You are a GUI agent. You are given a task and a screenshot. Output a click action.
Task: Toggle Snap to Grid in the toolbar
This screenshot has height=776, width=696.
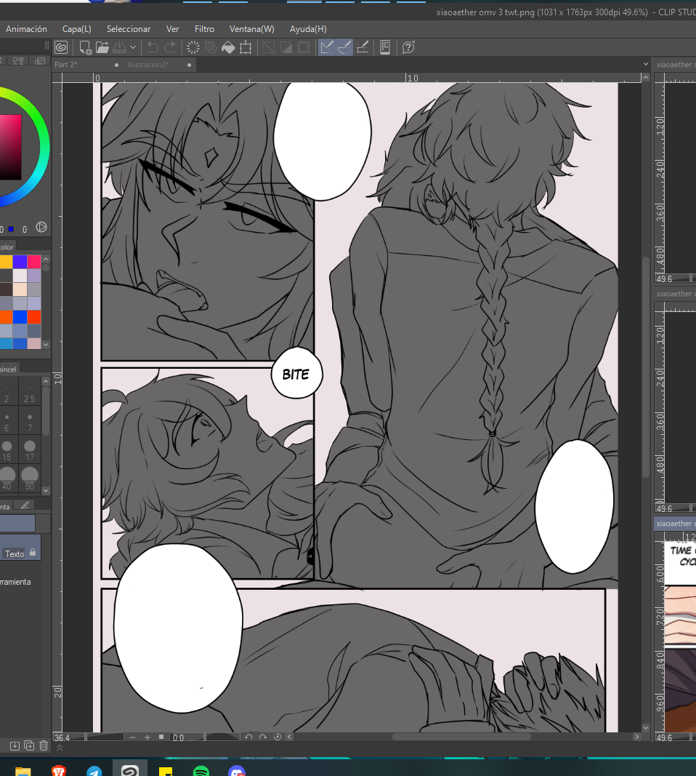click(363, 47)
